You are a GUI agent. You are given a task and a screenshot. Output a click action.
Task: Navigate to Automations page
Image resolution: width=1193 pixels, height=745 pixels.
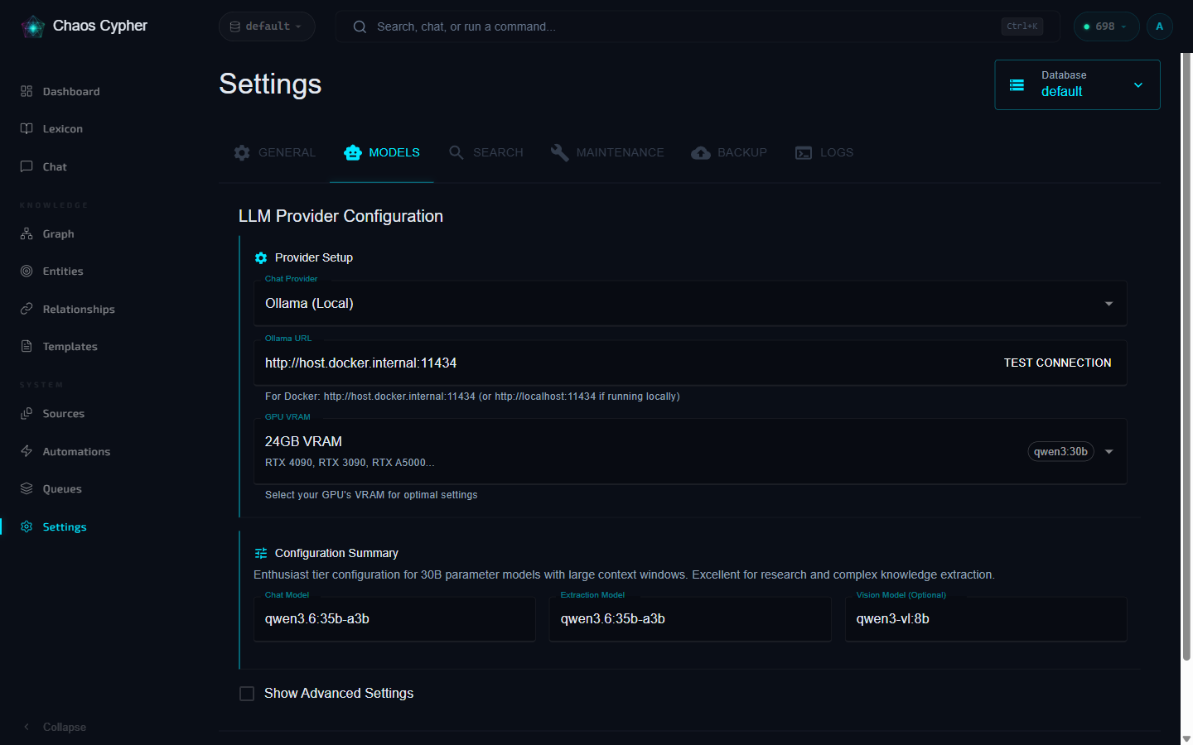pos(76,451)
